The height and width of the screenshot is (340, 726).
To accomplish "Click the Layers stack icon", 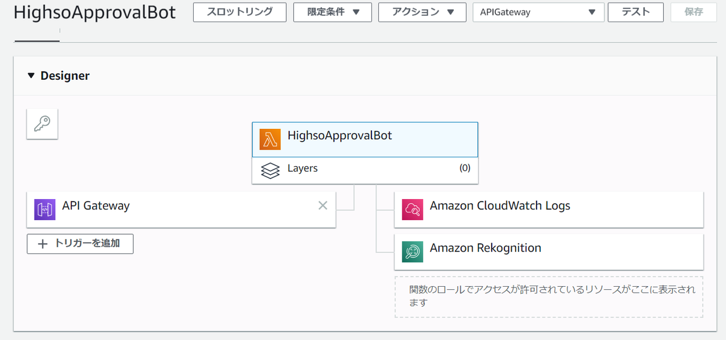I will (270, 170).
